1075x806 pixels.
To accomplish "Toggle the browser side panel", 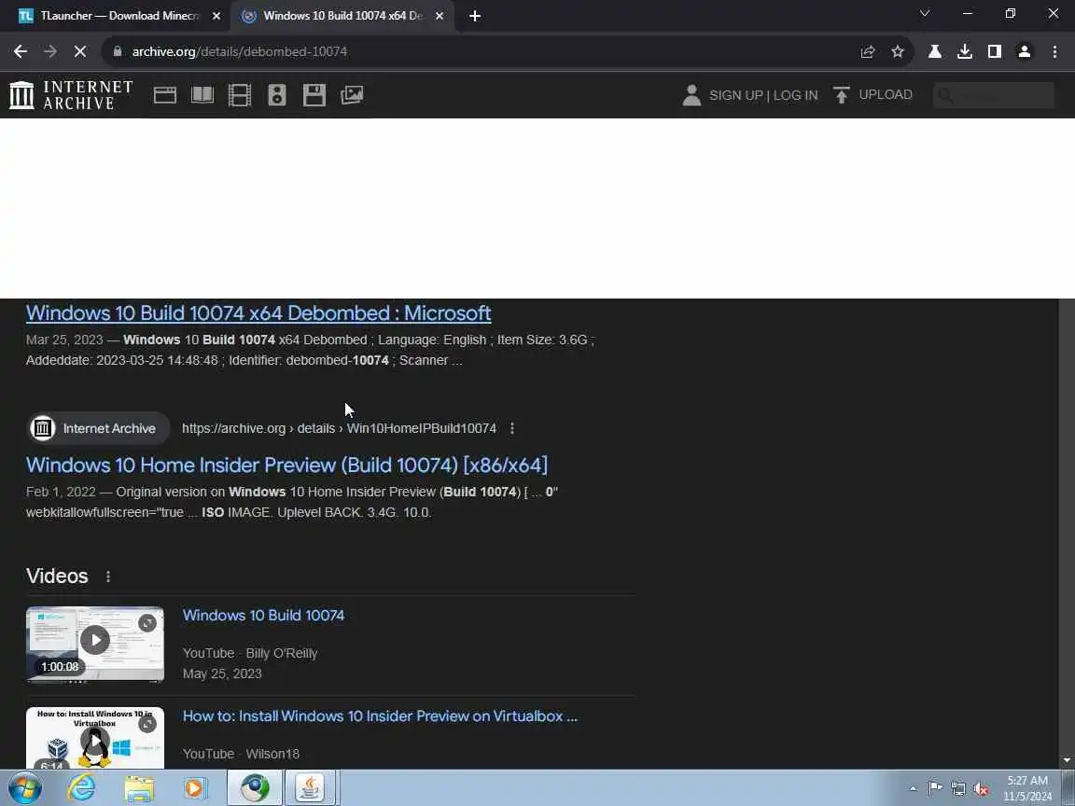I will tap(994, 51).
